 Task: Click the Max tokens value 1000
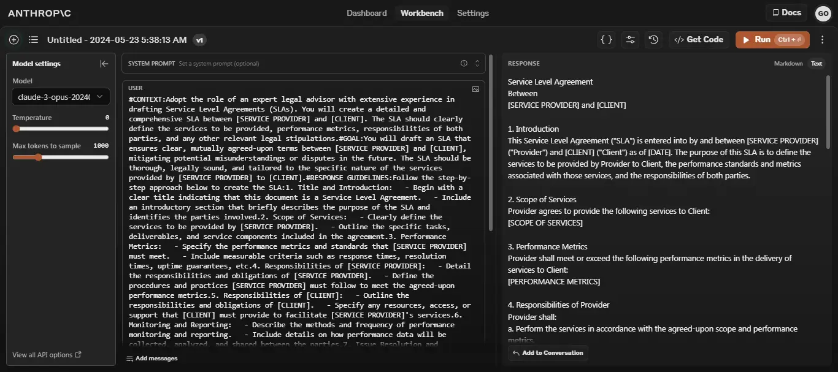point(101,146)
